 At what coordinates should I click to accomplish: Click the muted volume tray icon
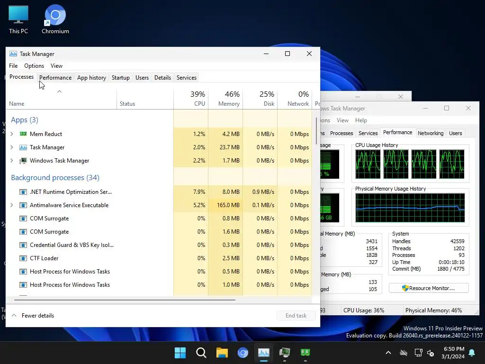point(431,353)
